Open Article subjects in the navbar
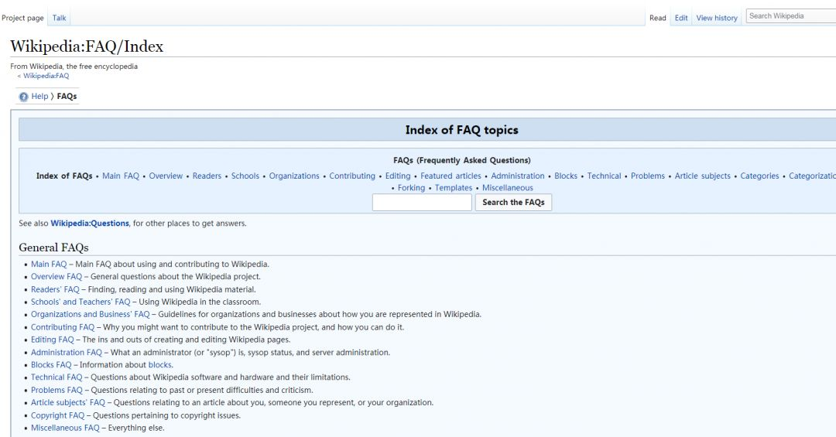 [x=703, y=176]
